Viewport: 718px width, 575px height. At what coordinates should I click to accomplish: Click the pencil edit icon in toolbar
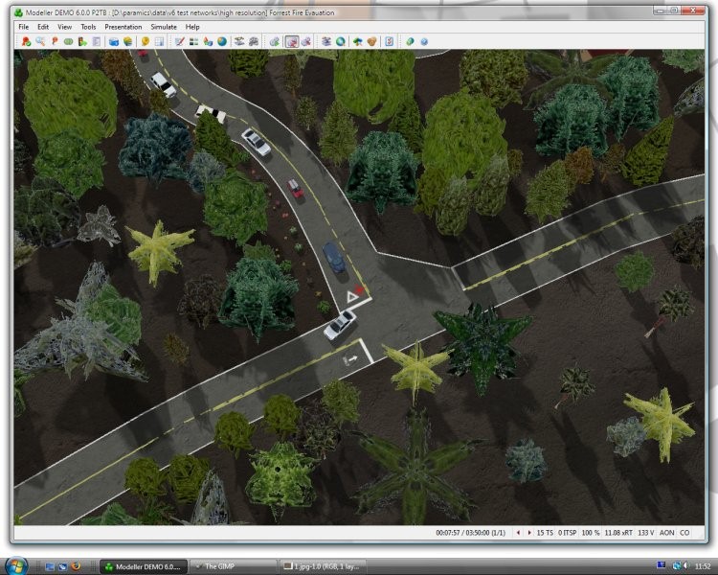179,42
